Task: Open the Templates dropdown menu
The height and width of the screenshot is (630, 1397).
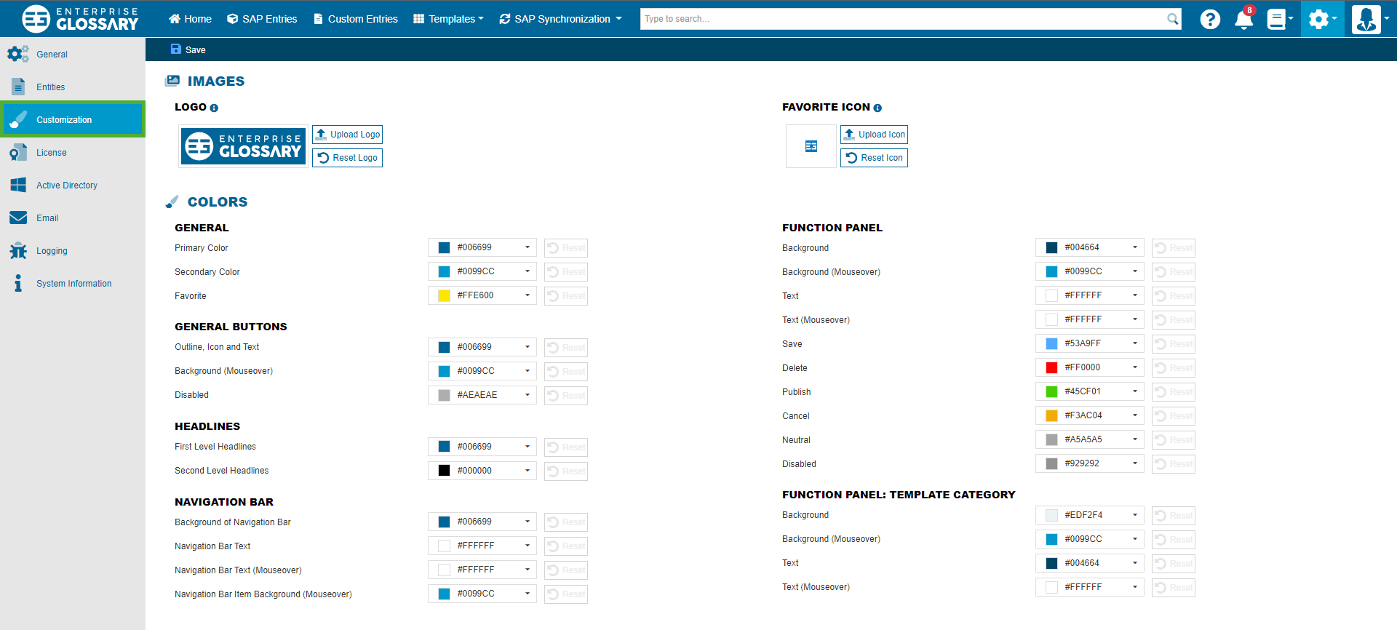Action: (x=448, y=19)
